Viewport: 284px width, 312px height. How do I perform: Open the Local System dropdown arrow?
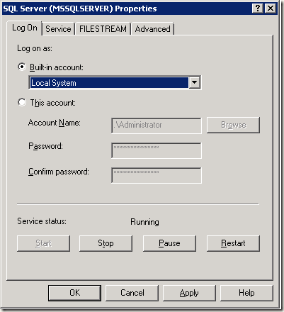195,82
